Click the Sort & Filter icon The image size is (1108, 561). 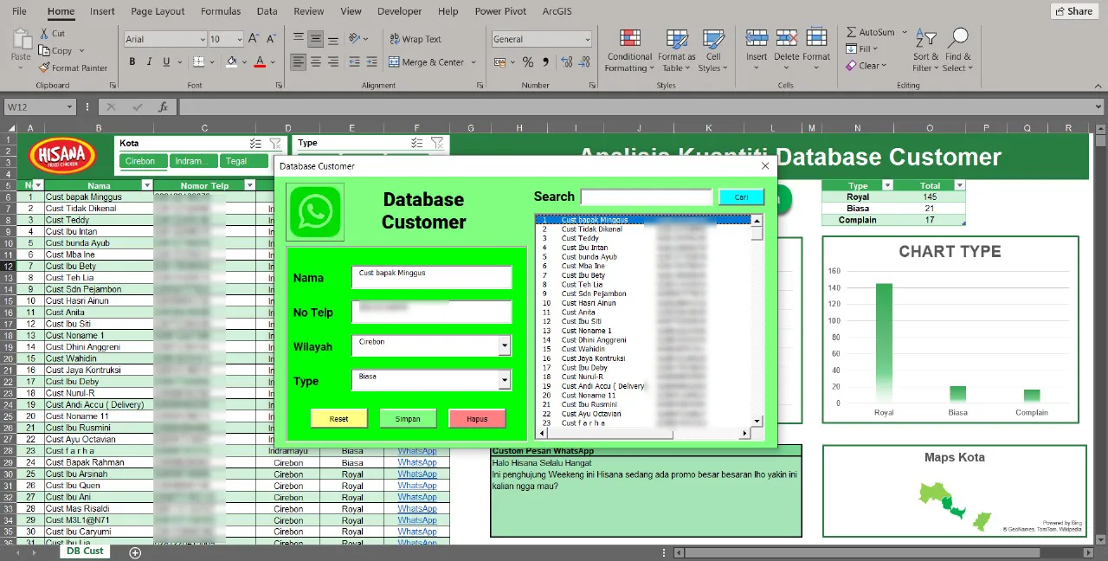coord(926,39)
